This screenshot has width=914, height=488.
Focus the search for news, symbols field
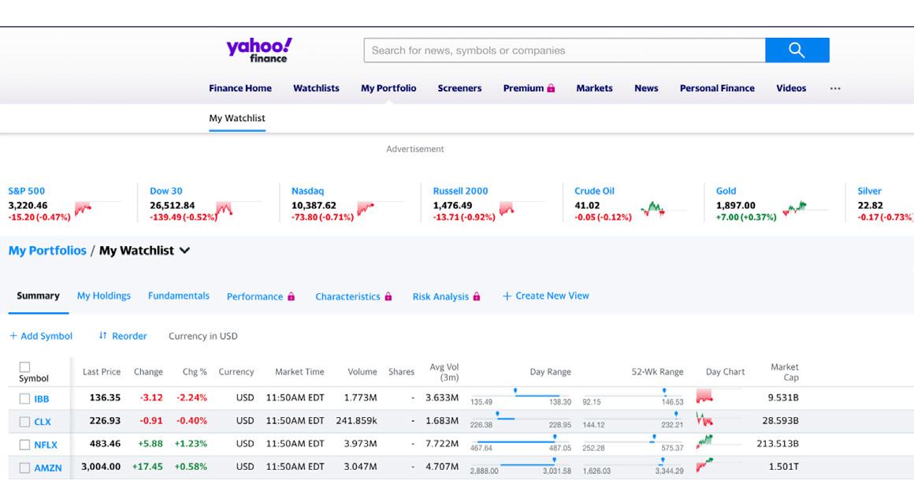[x=564, y=50]
